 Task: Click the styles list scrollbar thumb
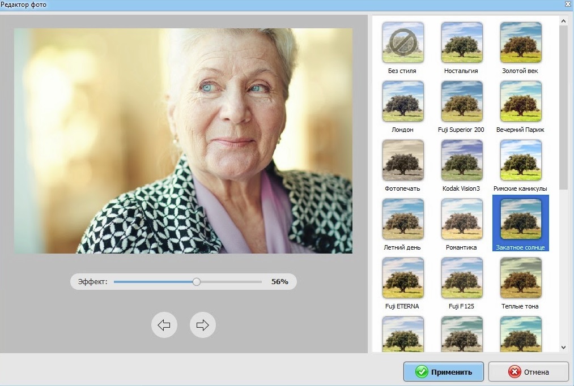click(x=563, y=108)
